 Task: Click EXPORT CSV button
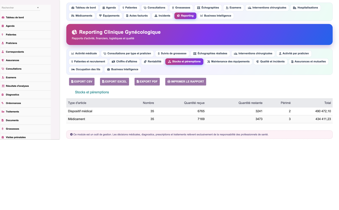(82, 82)
